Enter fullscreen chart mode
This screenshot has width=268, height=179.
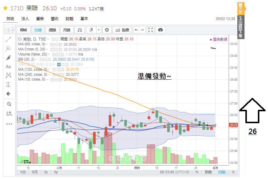[150, 30]
